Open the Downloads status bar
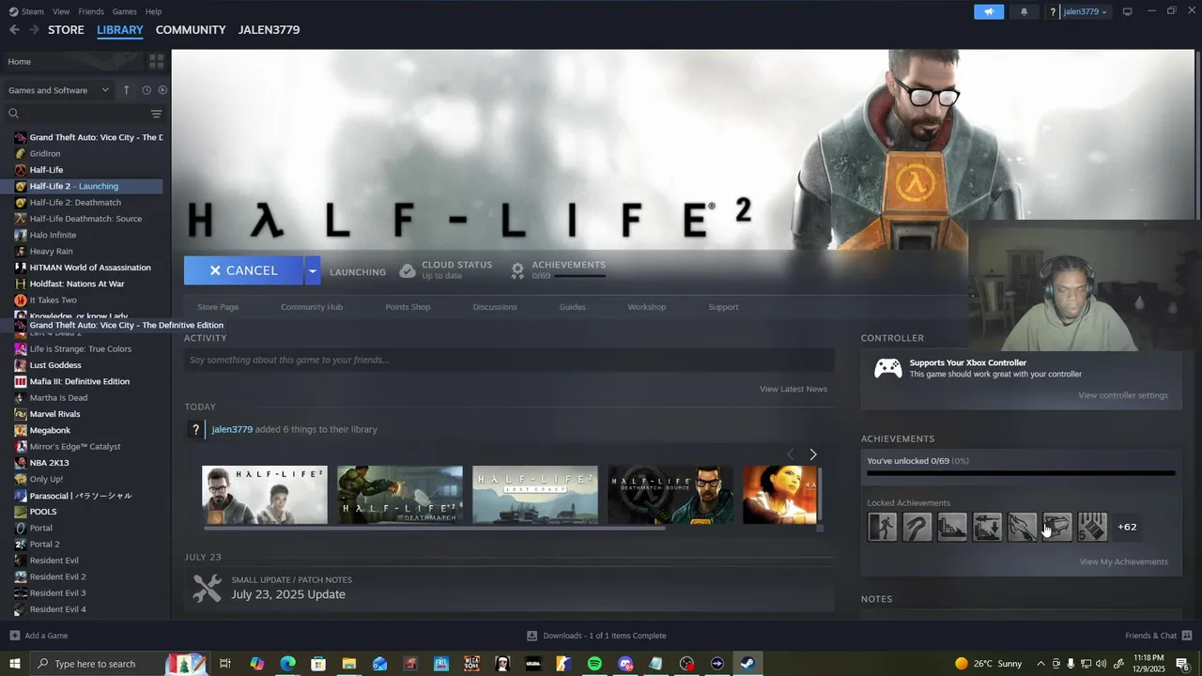This screenshot has height=676, width=1202. coord(596,636)
